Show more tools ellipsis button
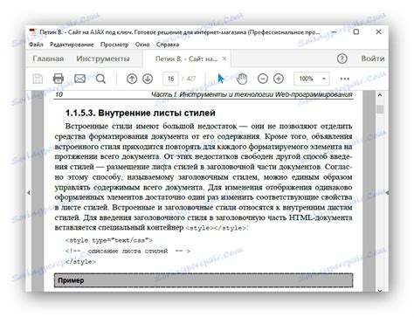The image size is (414, 317). pos(345,79)
